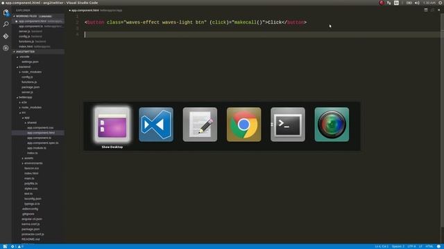This screenshot has width=444, height=249.
Task: Open the system gear menu in top panel
Action: 440,3
